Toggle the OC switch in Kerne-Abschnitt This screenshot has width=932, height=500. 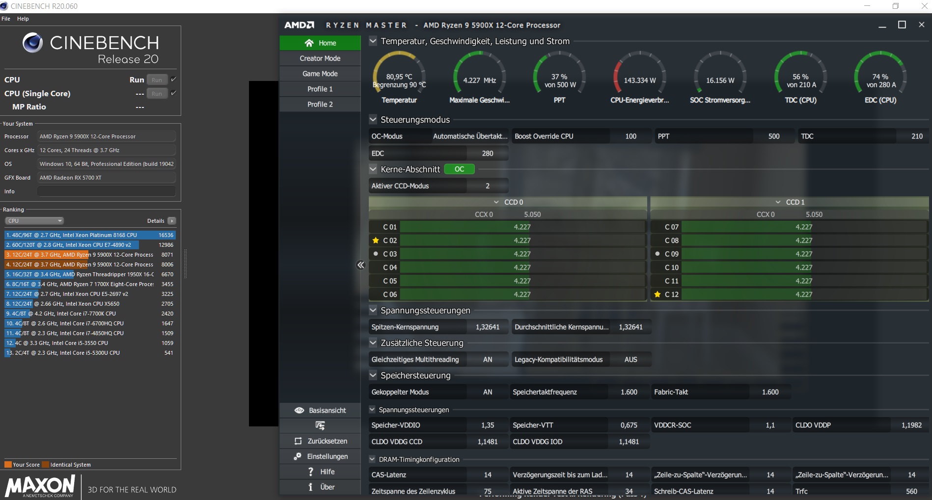pyautogui.click(x=459, y=169)
